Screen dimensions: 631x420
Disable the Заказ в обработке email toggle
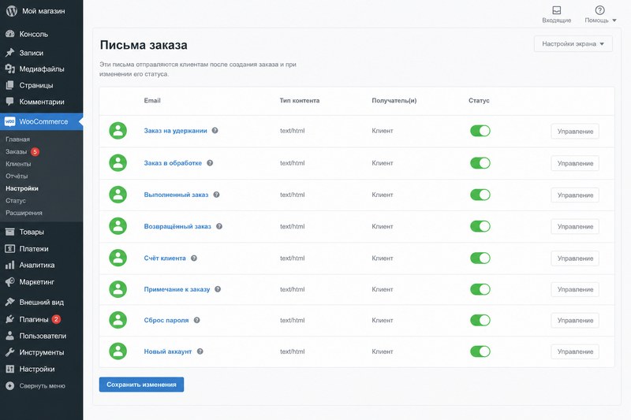pos(480,163)
